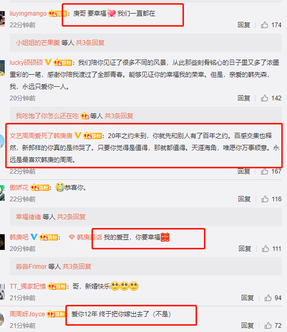
Task: Click thumbs-up on lucky硕硕硕's comment
Action: 265,98
